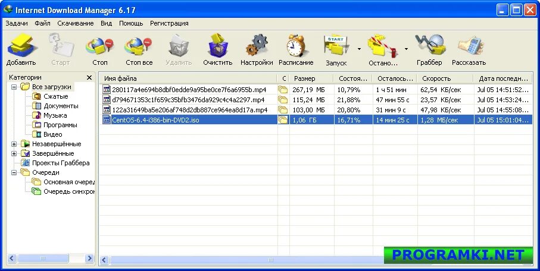Screen dimensions: 540x271
Task: Click the Остановить queue icon
Action: tap(383, 46)
